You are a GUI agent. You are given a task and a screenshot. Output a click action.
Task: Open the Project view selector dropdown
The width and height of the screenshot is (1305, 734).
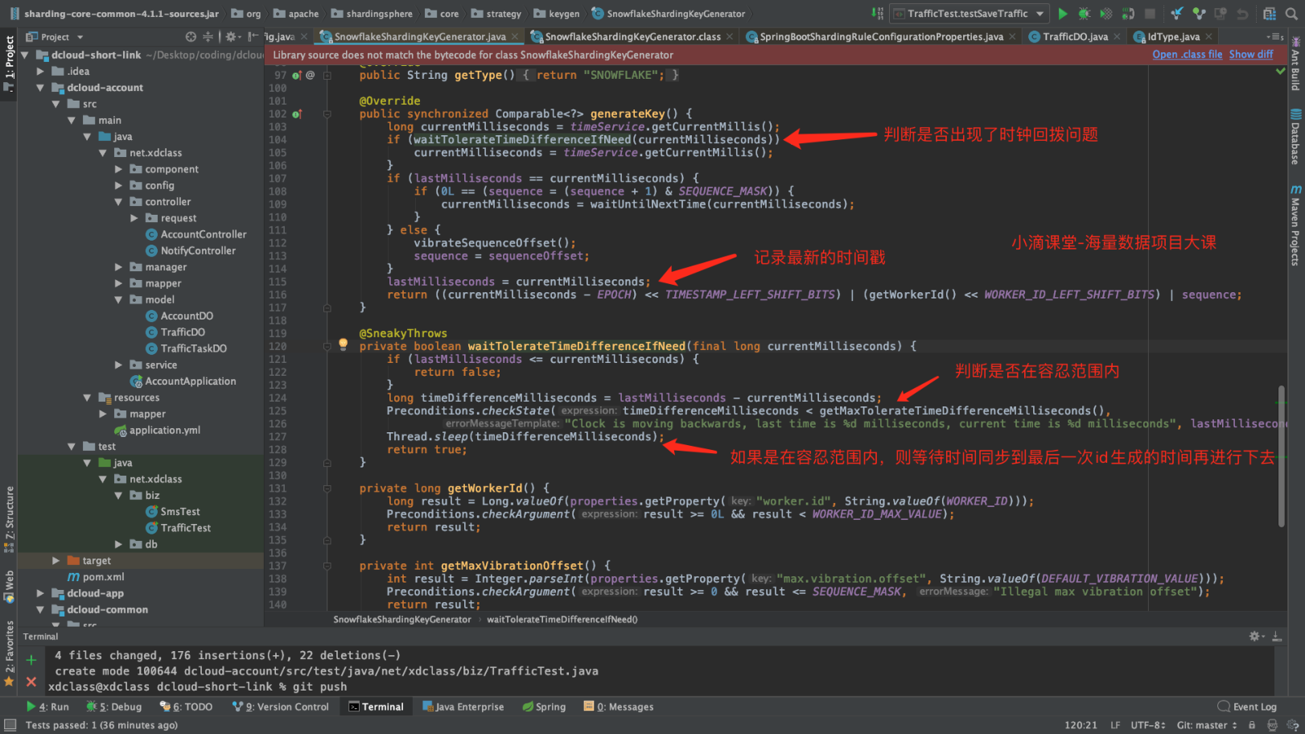coord(56,37)
